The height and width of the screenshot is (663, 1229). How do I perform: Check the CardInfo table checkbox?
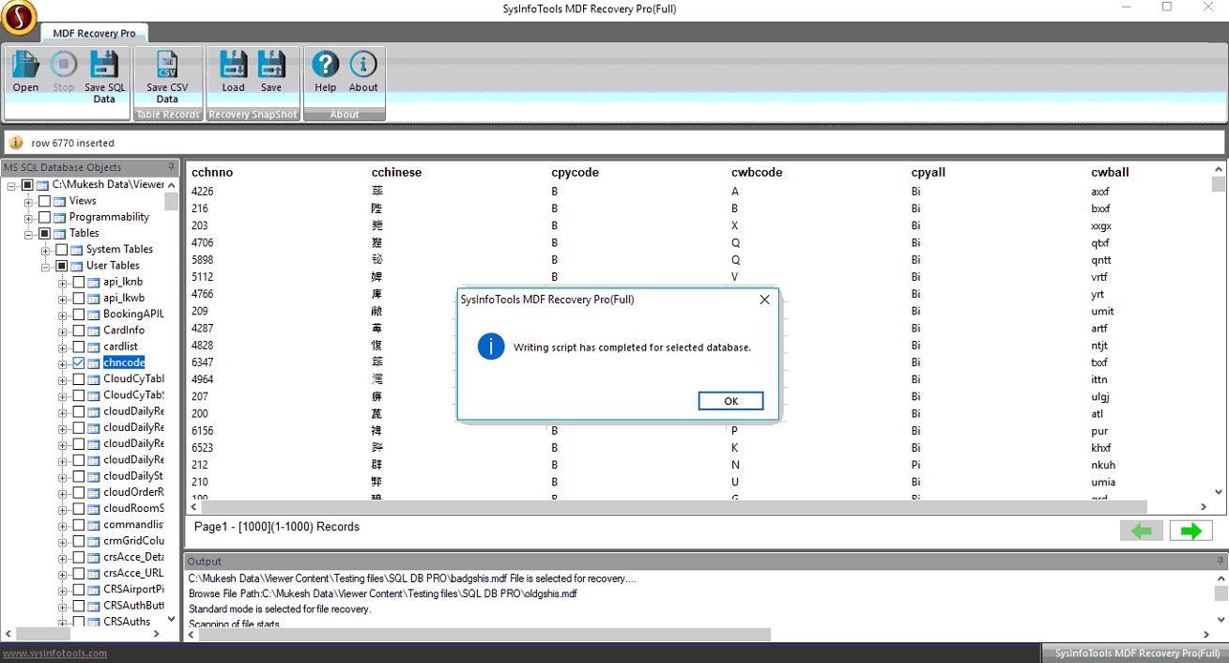79,331
